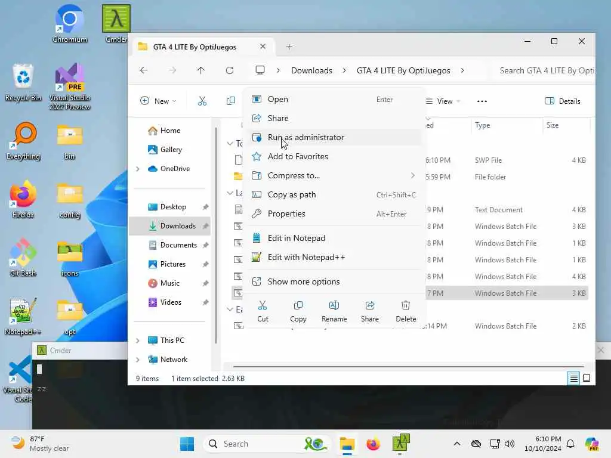
Task: Open the Recycle Bin icon
Action: pyautogui.click(x=23, y=82)
